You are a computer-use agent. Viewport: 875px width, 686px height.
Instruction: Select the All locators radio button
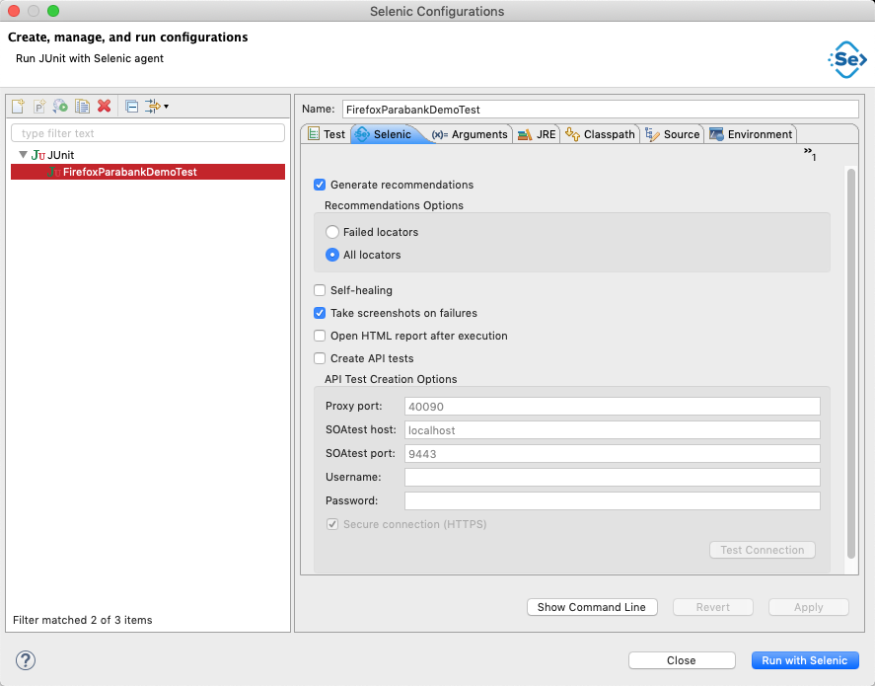[332, 255]
